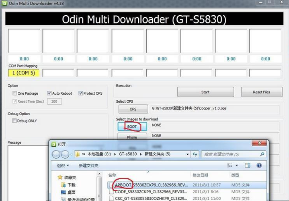Click the CODE file's document icon
The width and height of the screenshot is (289, 201).
pyautogui.click(x=111, y=192)
